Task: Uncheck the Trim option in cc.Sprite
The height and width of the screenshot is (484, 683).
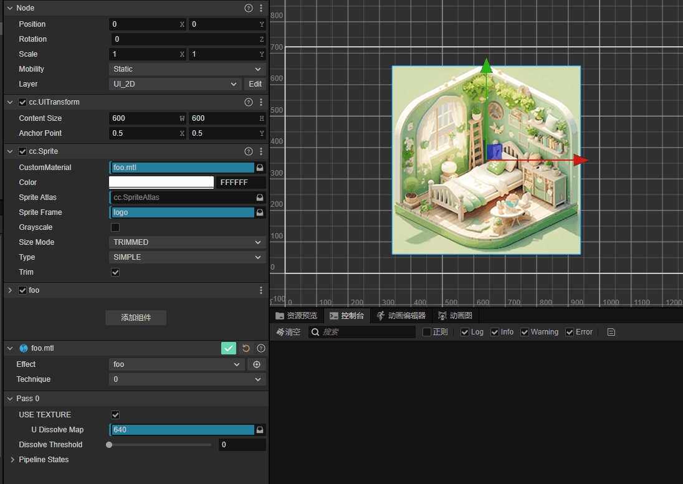Action: (115, 272)
